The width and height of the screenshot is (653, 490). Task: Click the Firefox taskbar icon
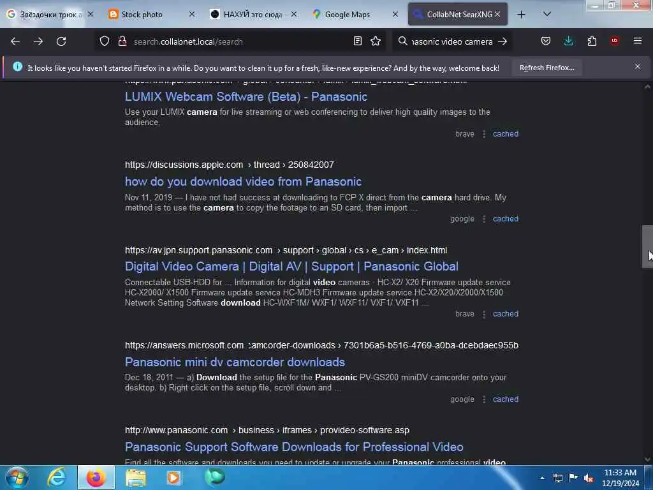click(96, 478)
